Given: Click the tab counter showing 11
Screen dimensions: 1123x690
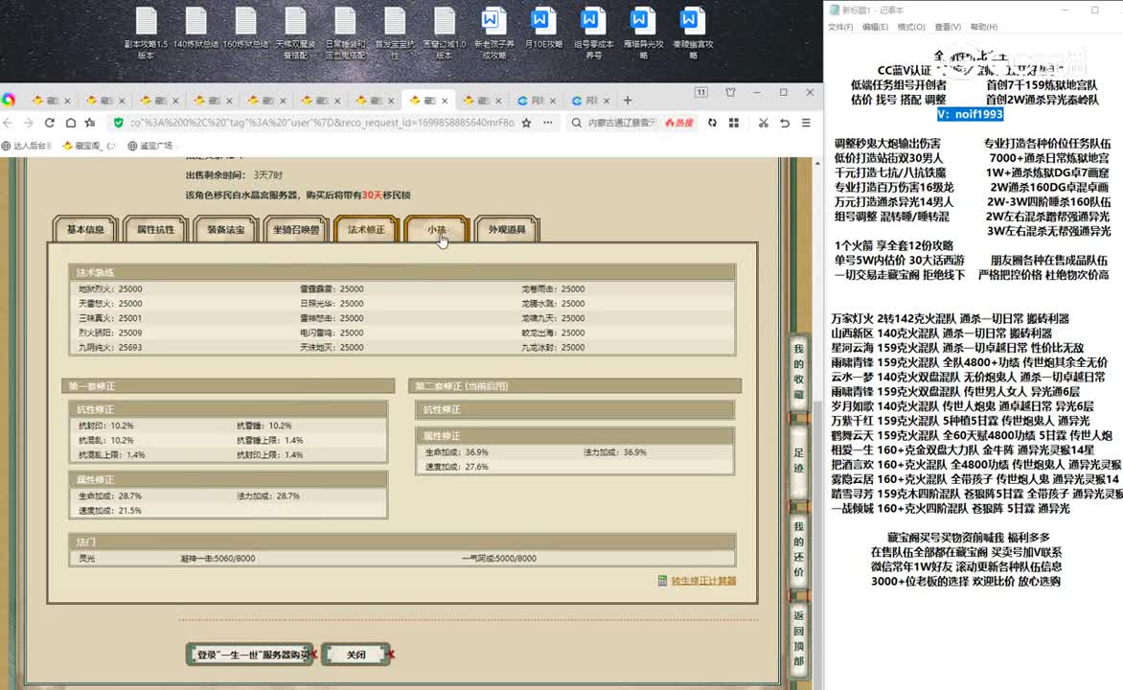Looking at the screenshot, I should [701, 92].
